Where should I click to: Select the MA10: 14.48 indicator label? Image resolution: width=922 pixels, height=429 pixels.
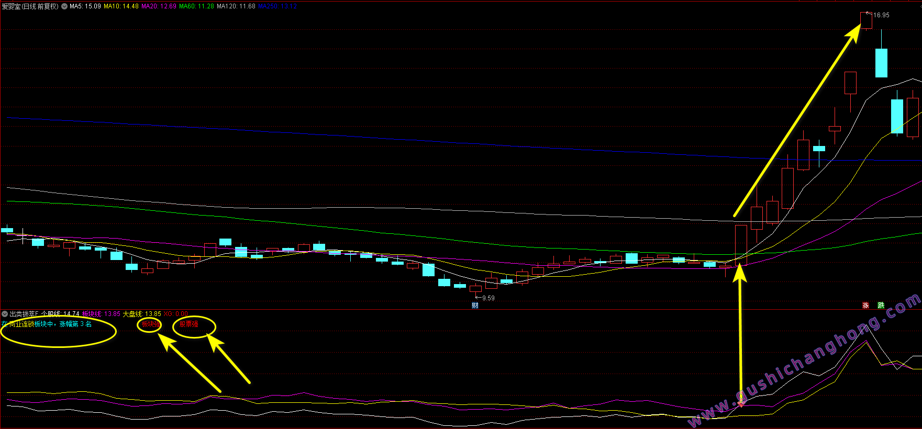[121, 6]
